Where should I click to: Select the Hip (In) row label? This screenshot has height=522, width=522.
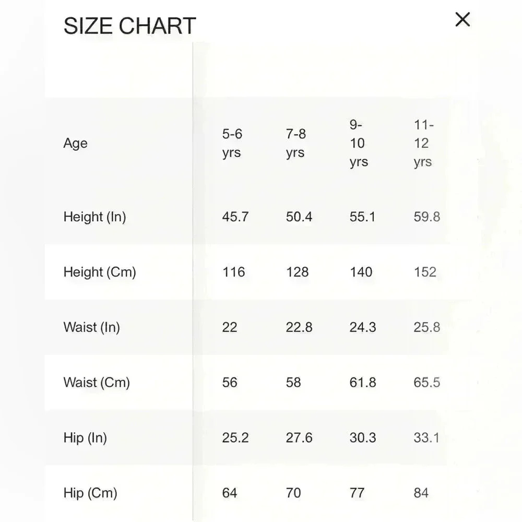click(85, 438)
